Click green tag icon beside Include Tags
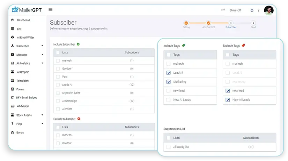Screen dimensions: 288x161 [x=183, y=45]
